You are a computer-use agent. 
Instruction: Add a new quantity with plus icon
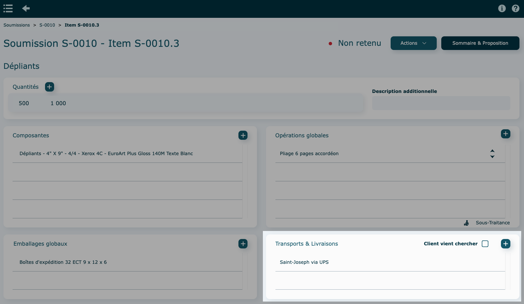50,87
